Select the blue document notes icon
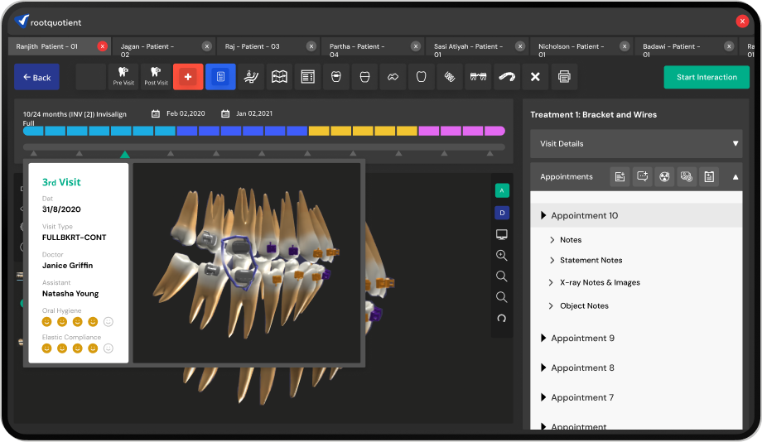762x442 pixels. (x=220, y=77)
